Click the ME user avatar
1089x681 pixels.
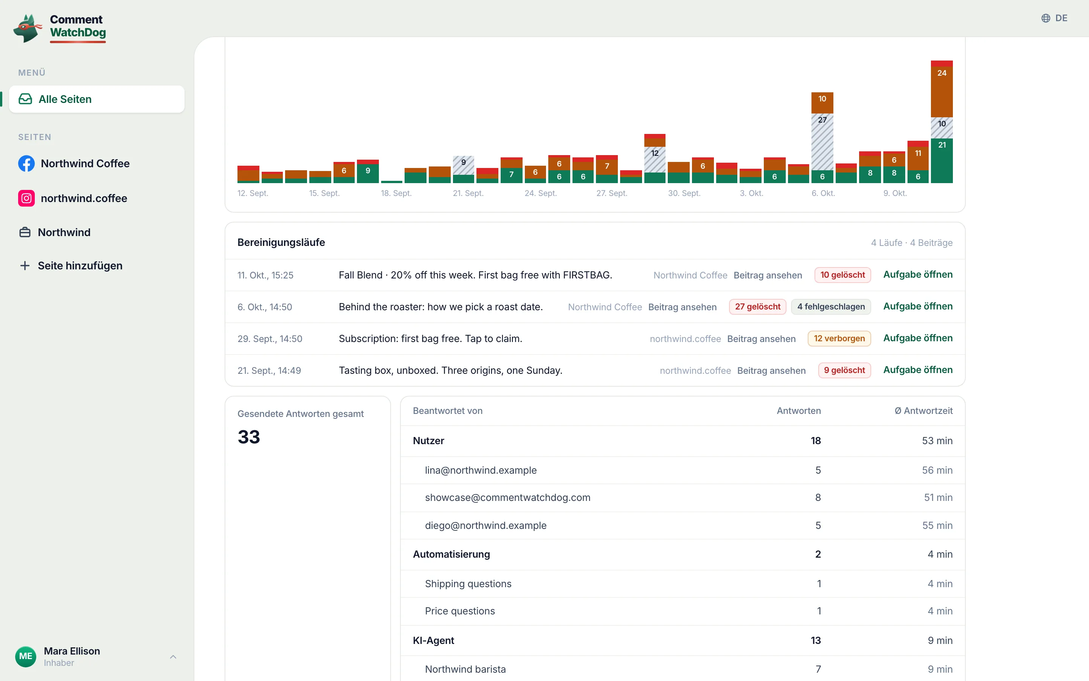26,656
